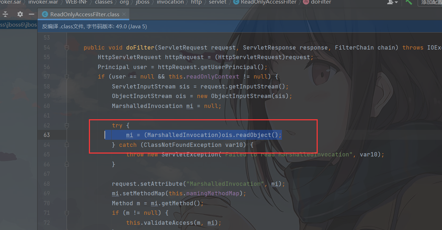This screenshot has width=442, height=230.
Task: Collapse the doFilter method at line 54
Action: pyautogui.click(x=67, y=48)
